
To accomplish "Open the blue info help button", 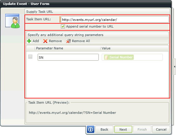I will pos(91,129).
